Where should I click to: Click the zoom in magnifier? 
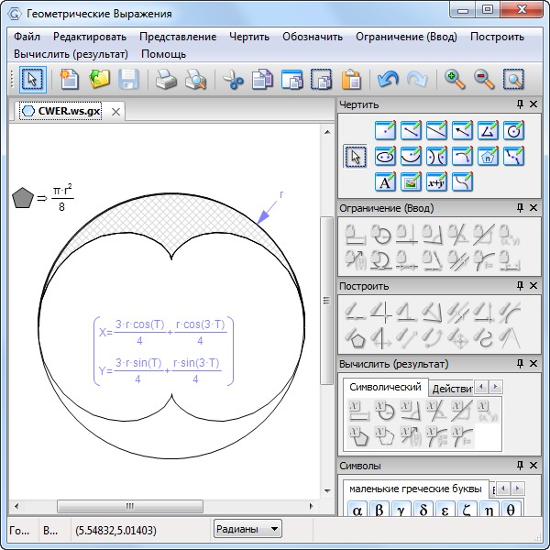(x=455, y=80)
